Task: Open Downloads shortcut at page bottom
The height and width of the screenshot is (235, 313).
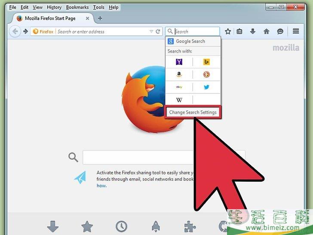Action: coord(53,226)
